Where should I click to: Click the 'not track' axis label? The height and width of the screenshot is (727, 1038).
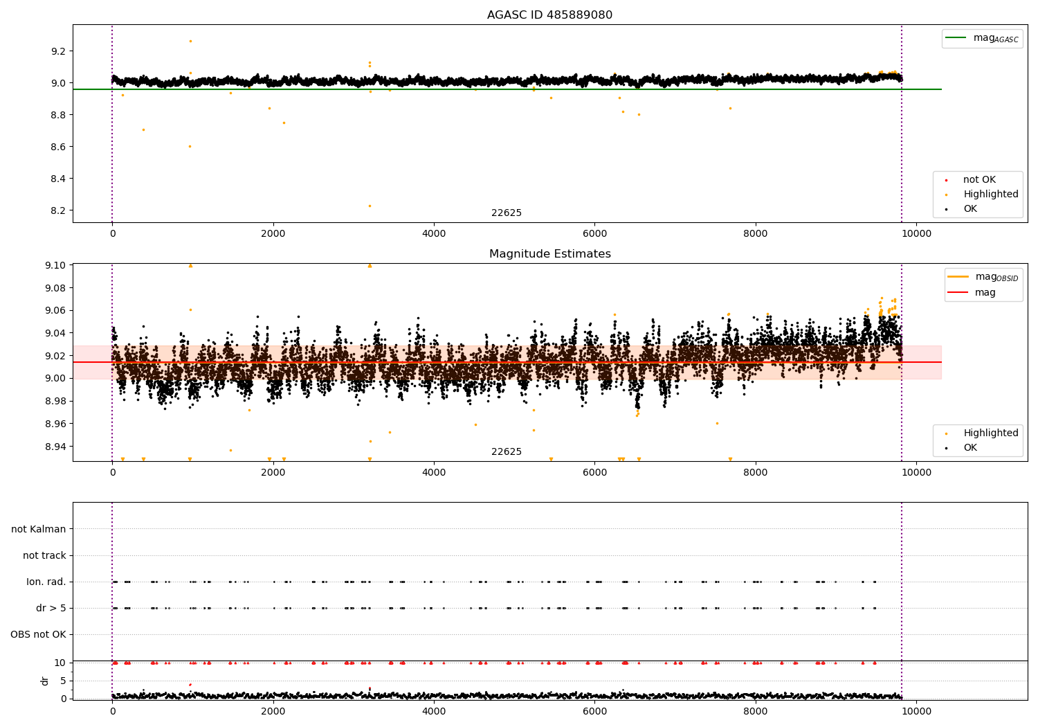pyautogui.click(x=44, y=555)
